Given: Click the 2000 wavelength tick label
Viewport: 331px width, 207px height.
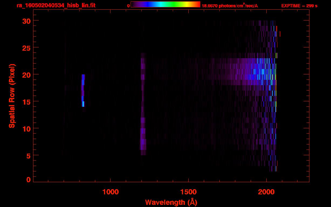Looking at the screenshot, I should click(266, 192).
